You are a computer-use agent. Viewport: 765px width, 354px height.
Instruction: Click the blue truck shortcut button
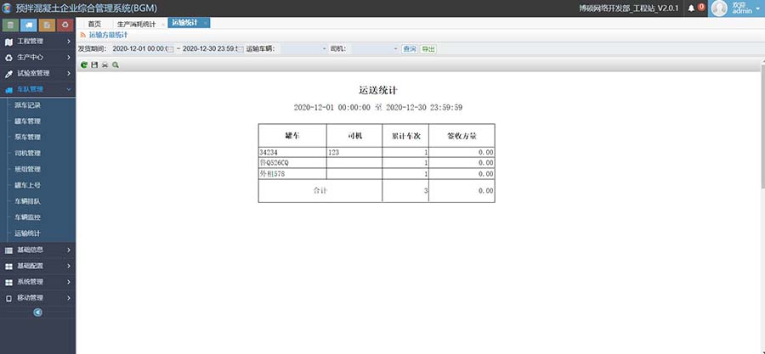pos(28,24)
